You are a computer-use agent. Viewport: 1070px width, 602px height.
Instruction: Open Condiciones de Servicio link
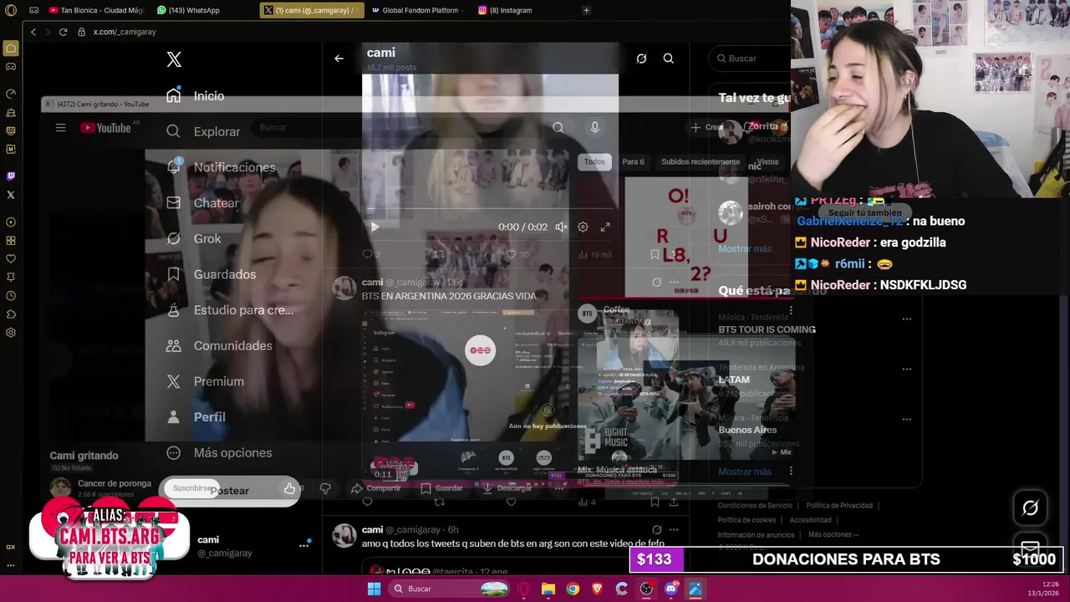[755, 505]
